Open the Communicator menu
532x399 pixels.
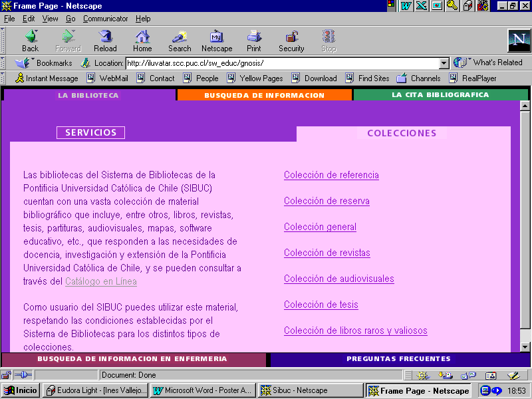tap(105, 19)
